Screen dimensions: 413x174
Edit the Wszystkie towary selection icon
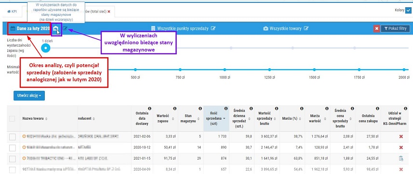pos(306,28)
